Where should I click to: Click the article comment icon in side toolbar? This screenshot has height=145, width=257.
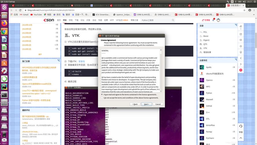(x=241, y=40)
